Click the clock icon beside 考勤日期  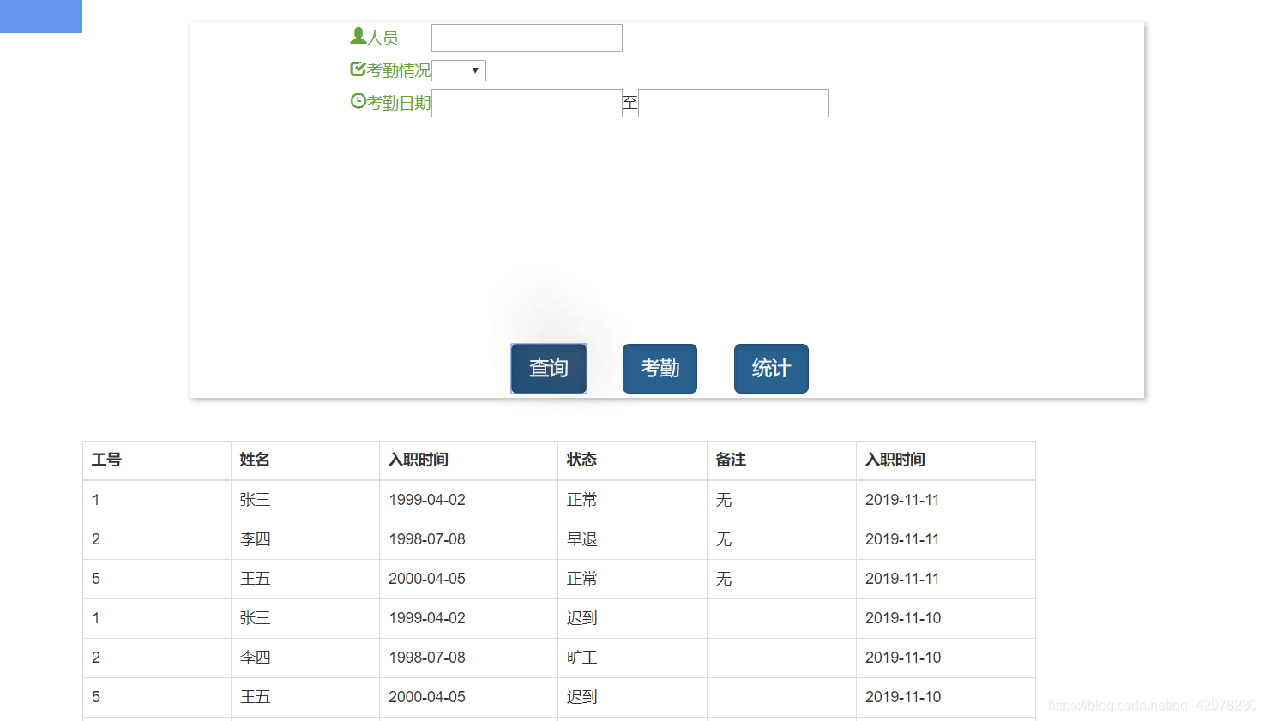click(358, 101)
